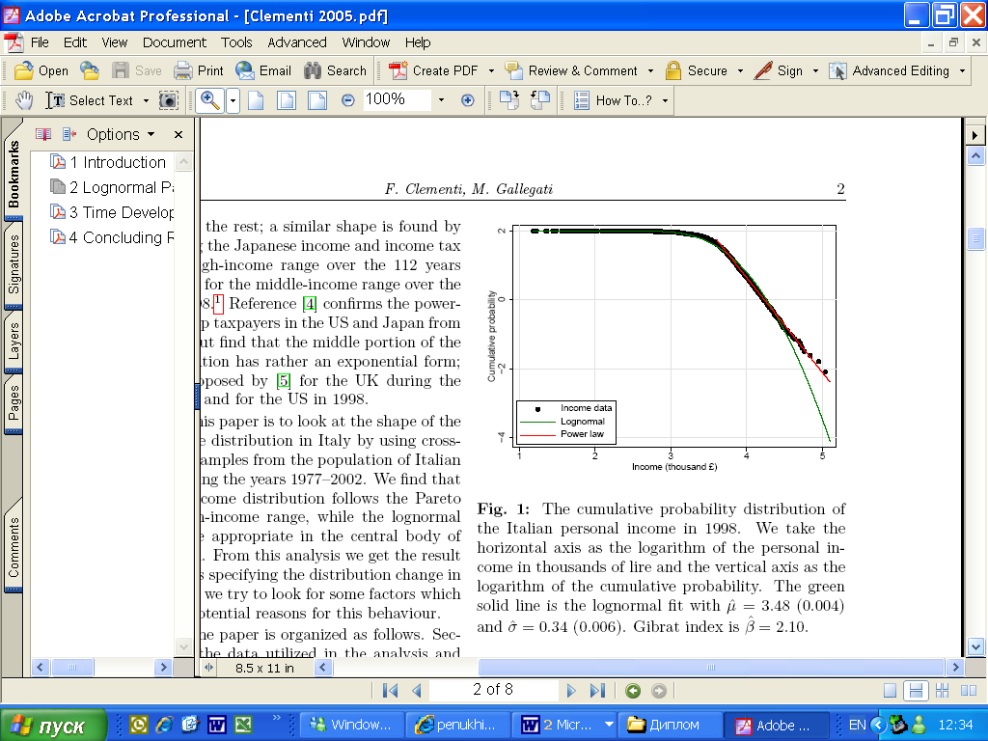This screenshot has width=988, height=741.
Task: Switch to the Layers tab
Action: pos(14,341)
